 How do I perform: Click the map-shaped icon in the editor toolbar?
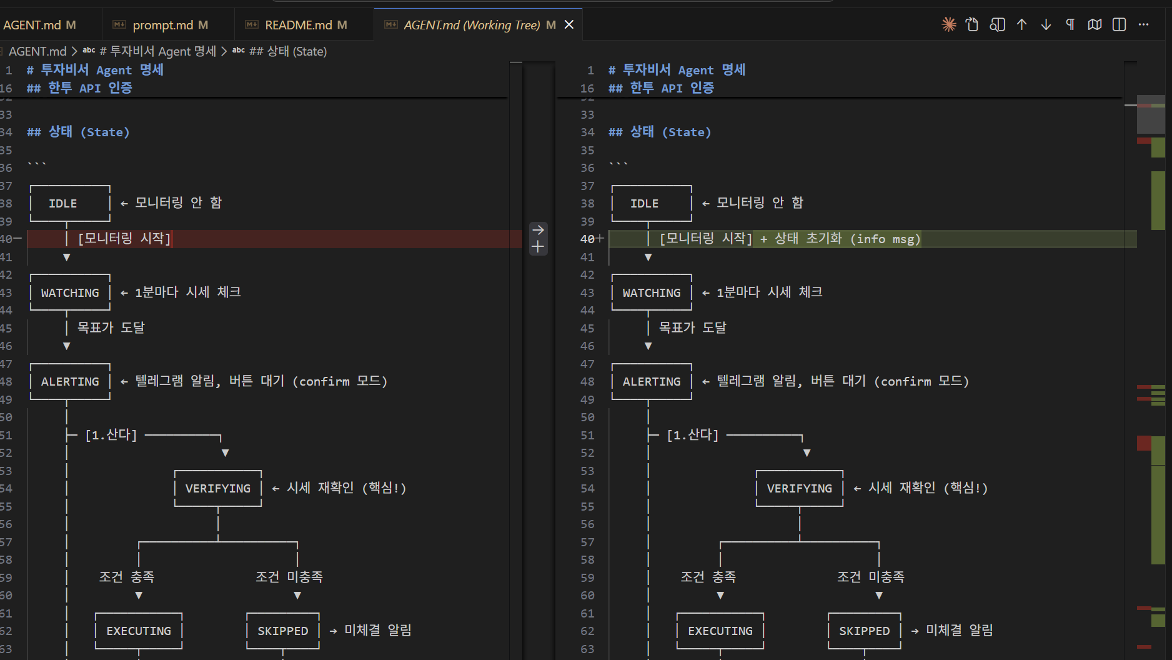click(x=1095, y=24)
